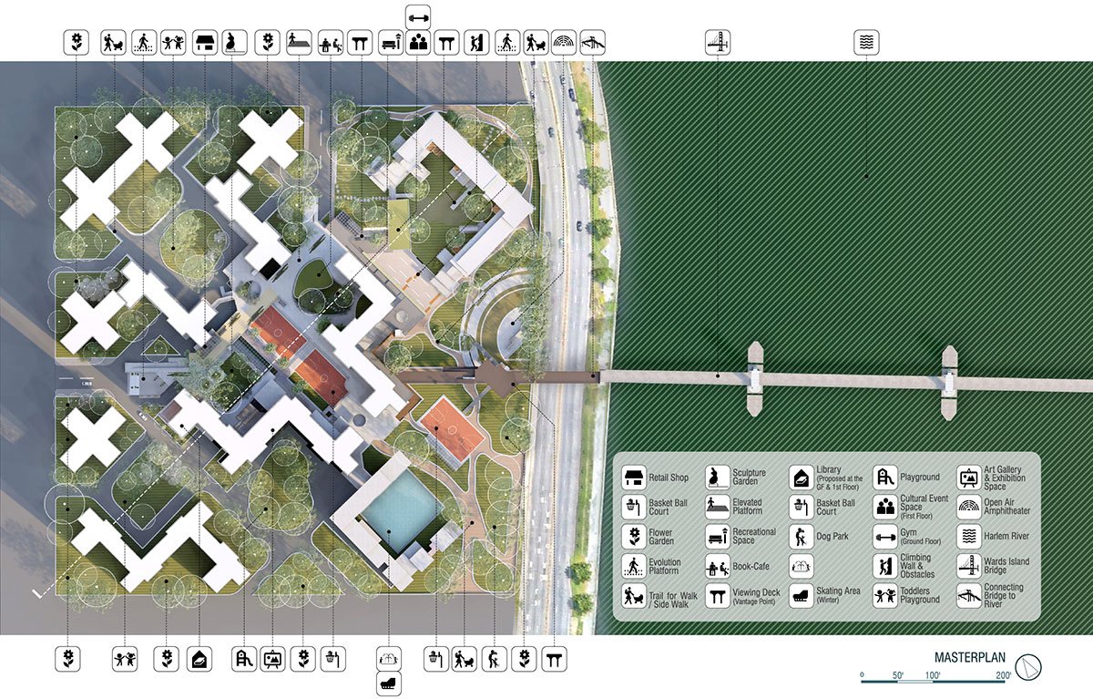Click the Harlem River waves icon at top right
Image resolution: width=1093 pixels, height=699 pixels.
tap(868, 39)
